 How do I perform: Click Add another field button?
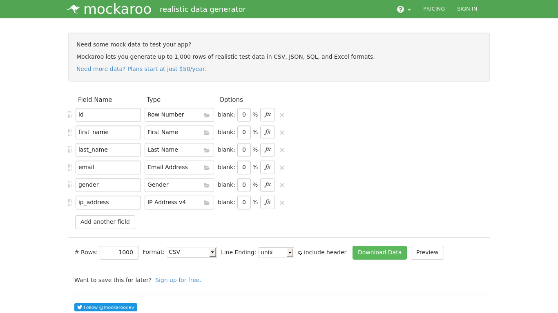click(x=105, y=222)
